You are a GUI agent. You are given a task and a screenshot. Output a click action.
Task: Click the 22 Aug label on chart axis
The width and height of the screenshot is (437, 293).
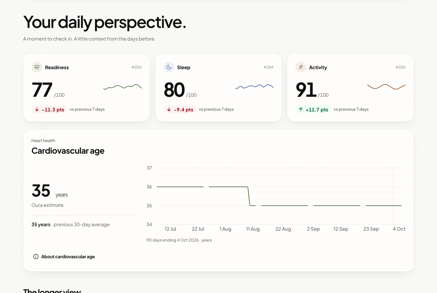[x=283, y=229]
